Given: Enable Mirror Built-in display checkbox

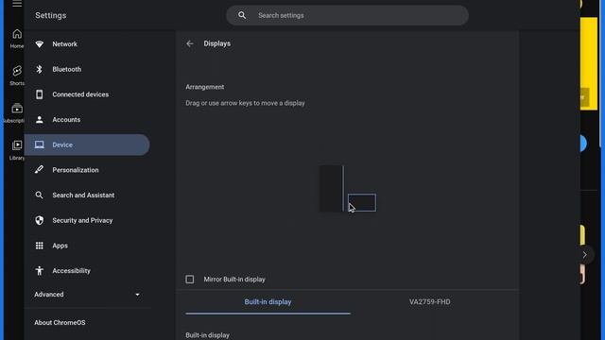Looking at the screenshot, I should [x=190, y=280].
